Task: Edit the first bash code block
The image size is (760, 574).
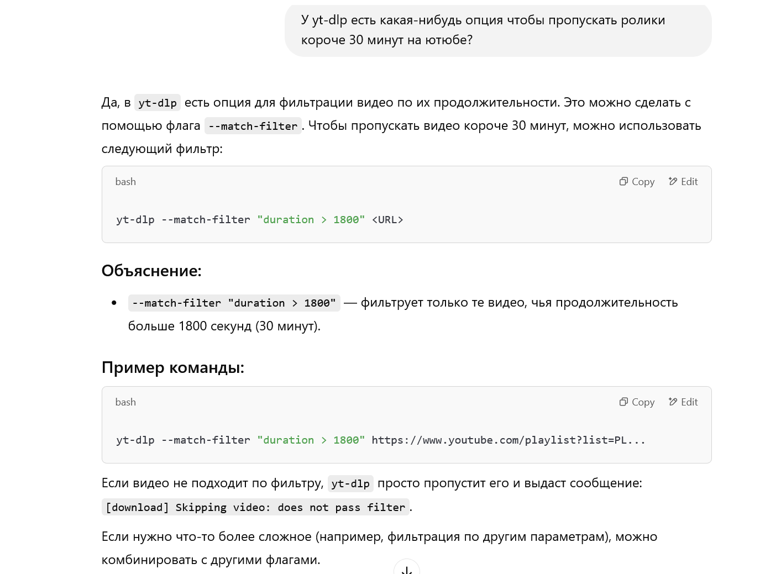Action: [x=683, y=182]
